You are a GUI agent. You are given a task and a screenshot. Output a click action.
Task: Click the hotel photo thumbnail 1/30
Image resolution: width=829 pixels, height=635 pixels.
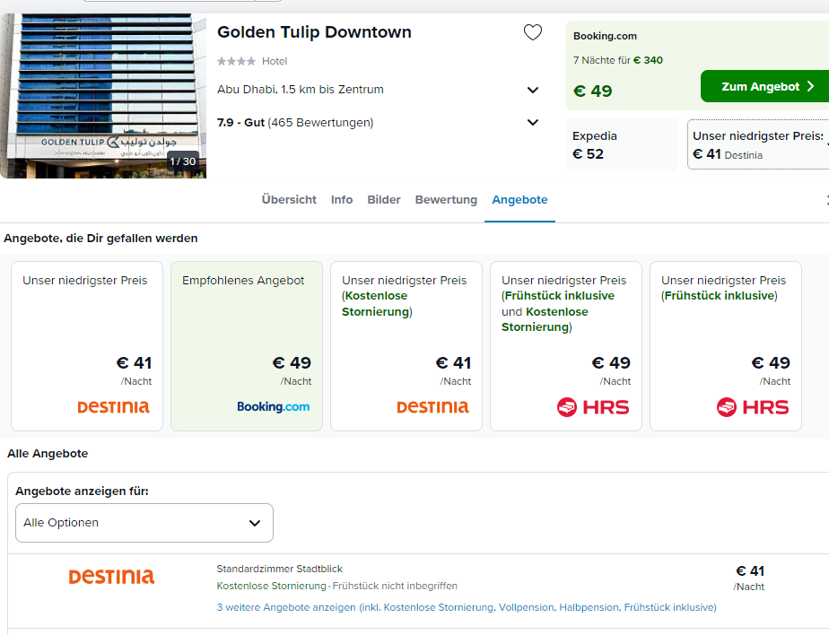(x=103, y=96)
